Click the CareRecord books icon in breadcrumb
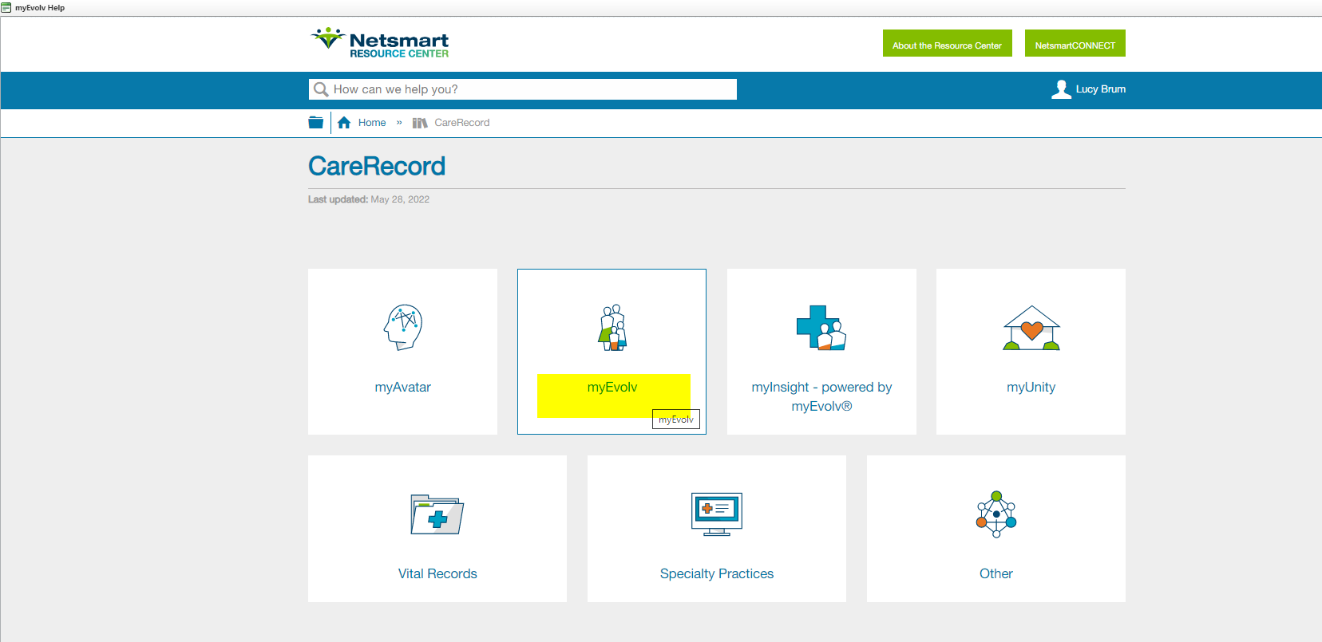 click(x=420, y=123)
